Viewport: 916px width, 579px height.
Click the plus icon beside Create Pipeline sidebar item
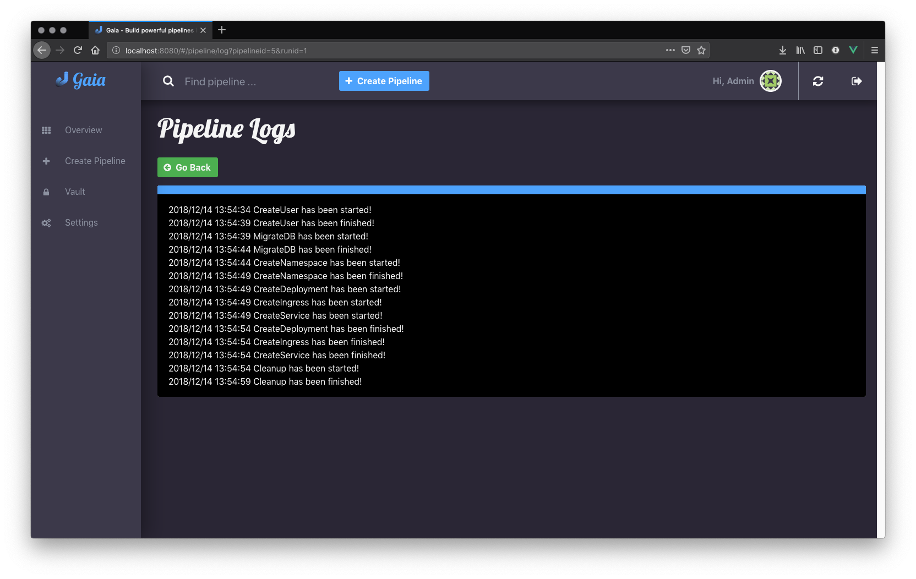coord(46,161)
